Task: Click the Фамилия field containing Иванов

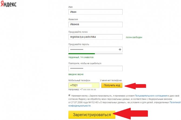Action: pyautogui.click(x=95, y=25)
